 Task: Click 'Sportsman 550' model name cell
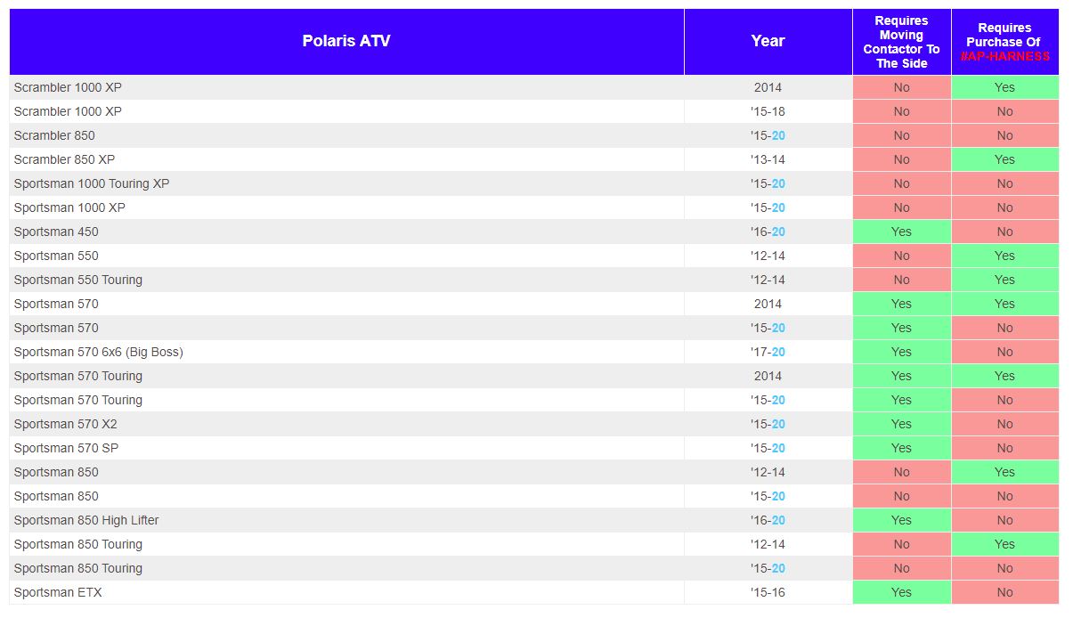coord(346,256)
